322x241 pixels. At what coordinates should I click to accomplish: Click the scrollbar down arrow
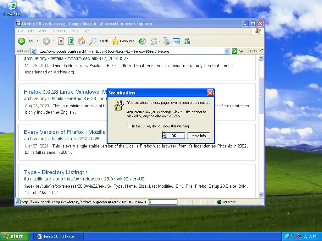pos(261,195)
